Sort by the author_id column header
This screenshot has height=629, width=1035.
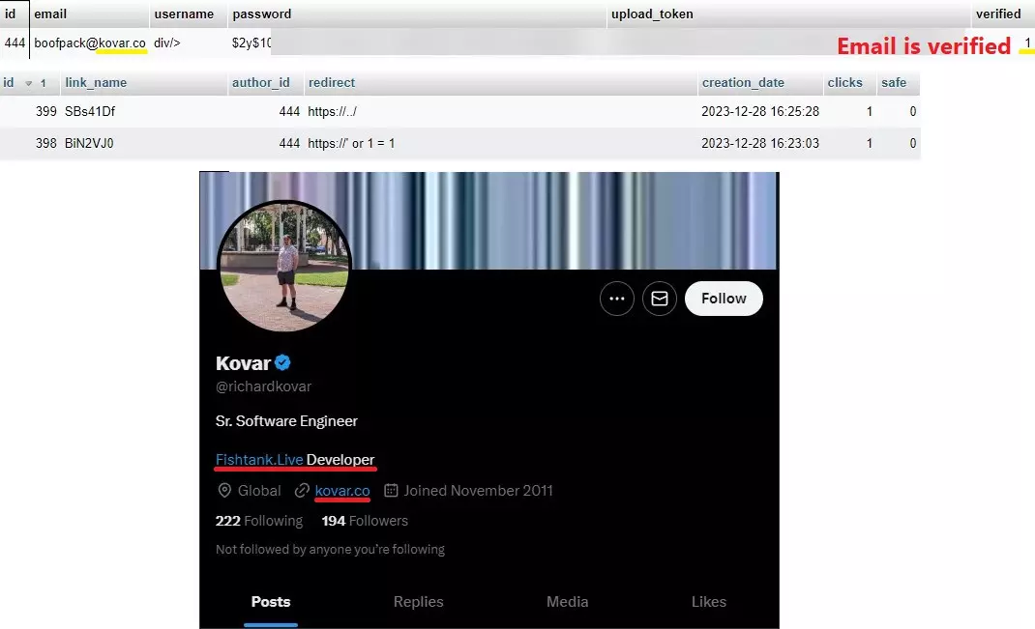tap(261, 82)
